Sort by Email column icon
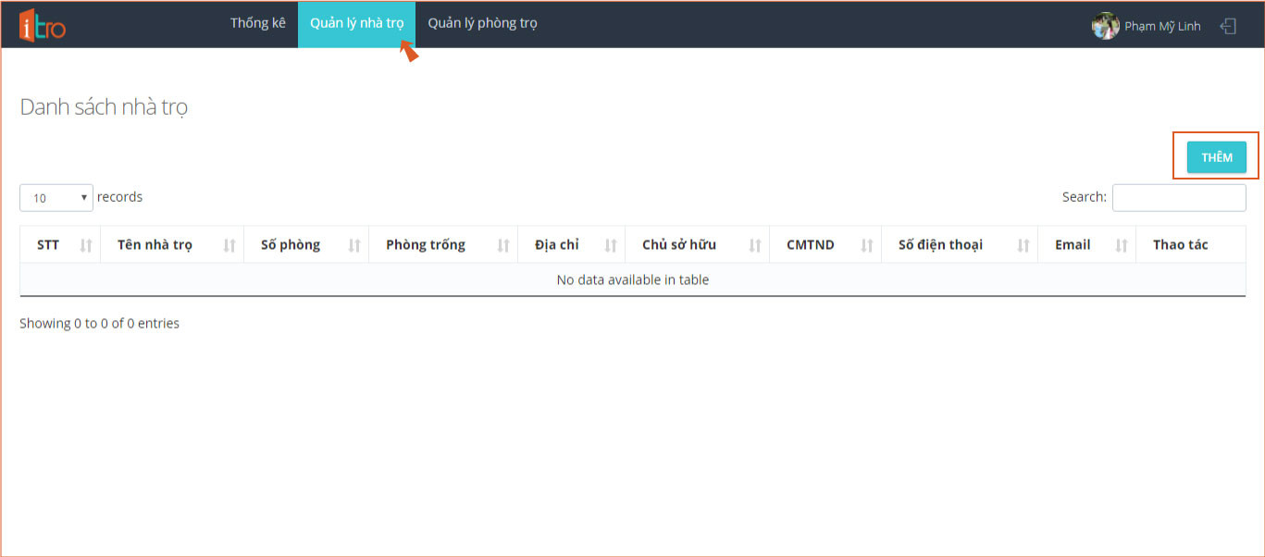This screenshot has height=557, width=1265. [x=1122, y=245]
